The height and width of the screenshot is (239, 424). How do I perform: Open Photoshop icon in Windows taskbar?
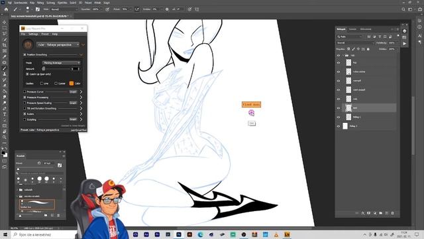(x=179, y=234)
